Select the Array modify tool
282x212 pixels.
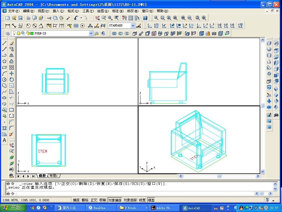click(12, 67)
